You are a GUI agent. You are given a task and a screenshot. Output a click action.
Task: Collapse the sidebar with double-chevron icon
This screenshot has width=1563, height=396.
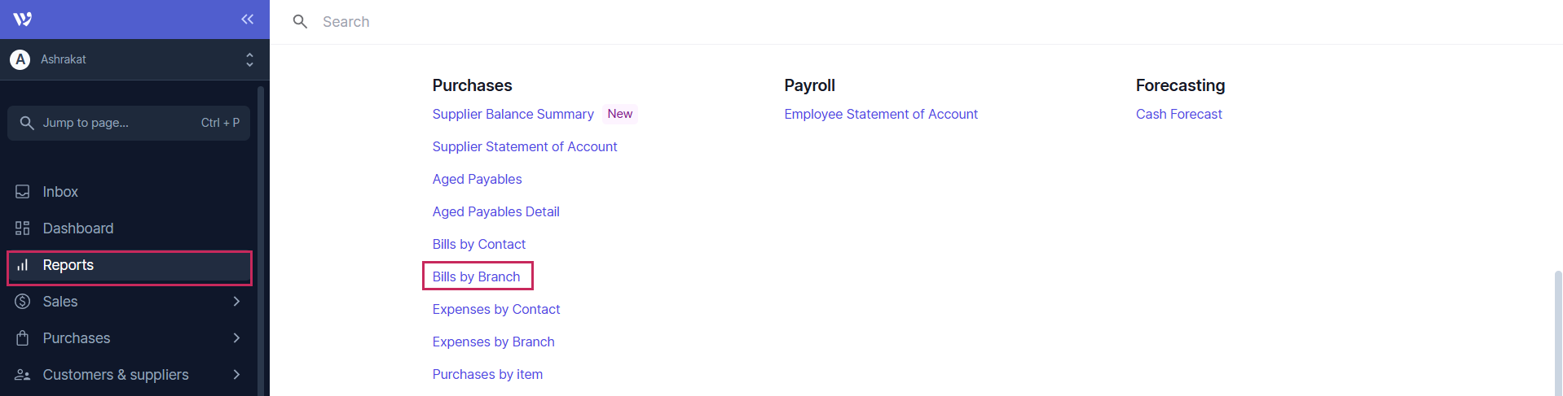[247, 20]
